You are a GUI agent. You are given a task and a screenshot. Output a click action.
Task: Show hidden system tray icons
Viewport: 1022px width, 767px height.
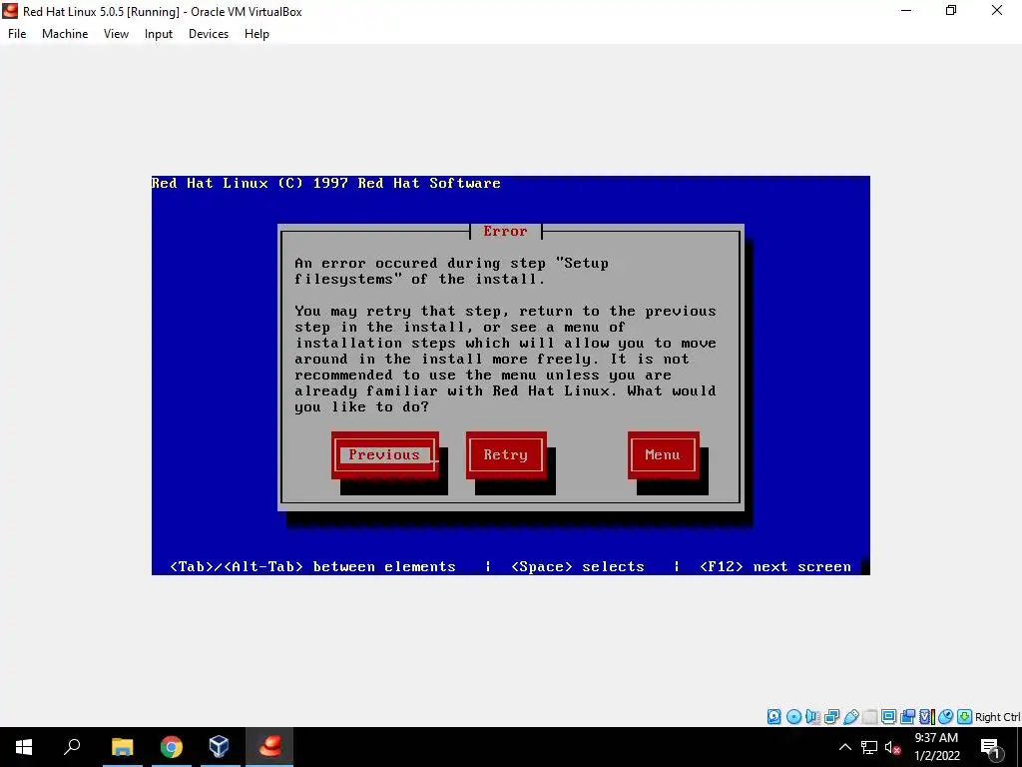pyautogui.click(x=844, y=747)
